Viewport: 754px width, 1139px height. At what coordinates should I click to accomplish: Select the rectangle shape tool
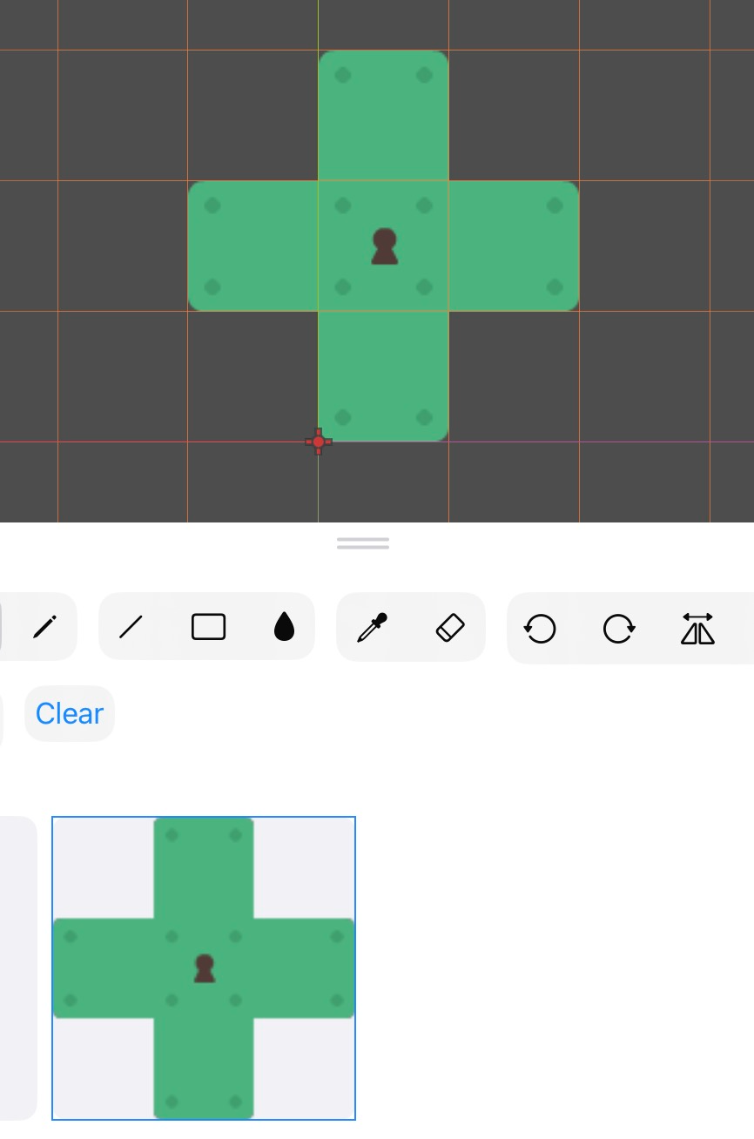tap(208, 627)
